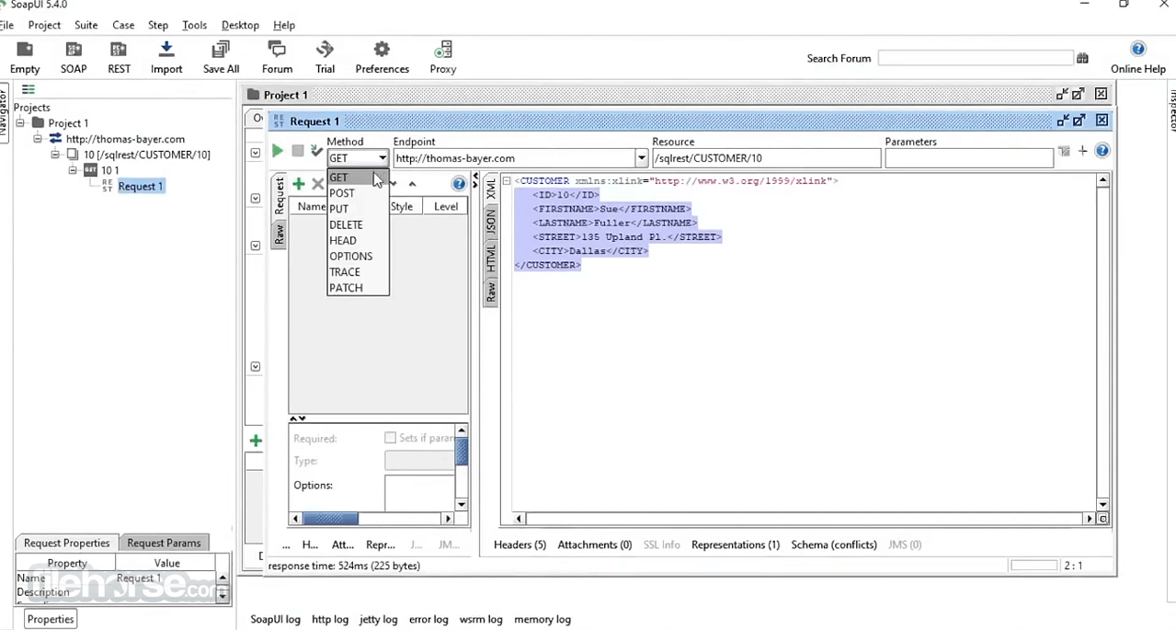This screenshot has height=630, width=1176.
Task: Open Preferences from the toolbar
Action: point(382,57)
